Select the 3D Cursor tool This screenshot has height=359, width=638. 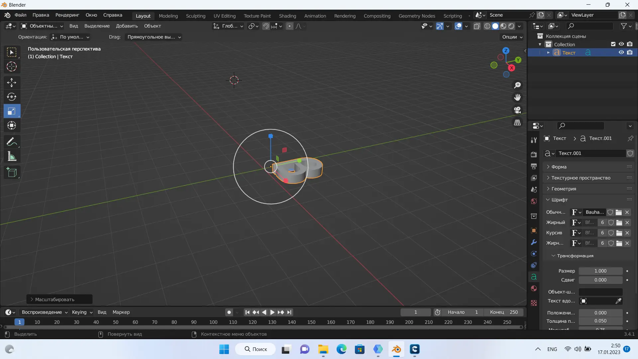(12, 66)
